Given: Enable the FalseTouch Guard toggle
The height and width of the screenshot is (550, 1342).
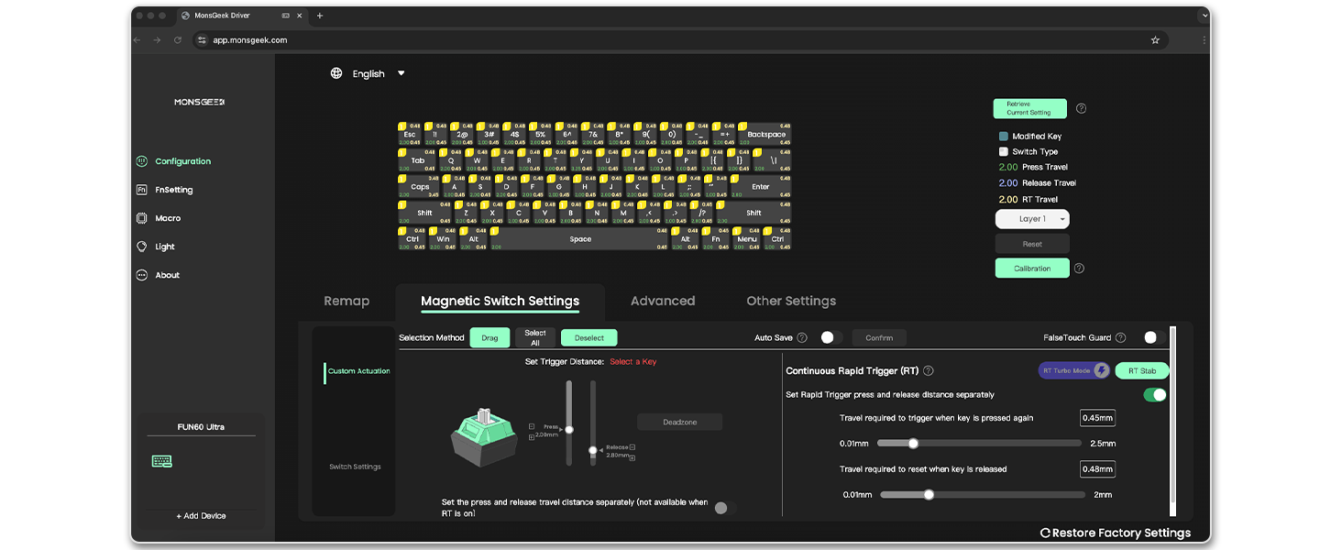Looking at the screenshot, I should coord(1154,337).
